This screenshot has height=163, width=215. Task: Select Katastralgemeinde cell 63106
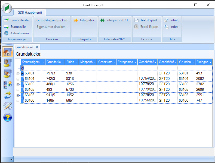pos(34,101)
